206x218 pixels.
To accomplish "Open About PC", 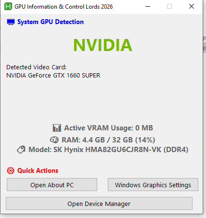I will (52, 185).
